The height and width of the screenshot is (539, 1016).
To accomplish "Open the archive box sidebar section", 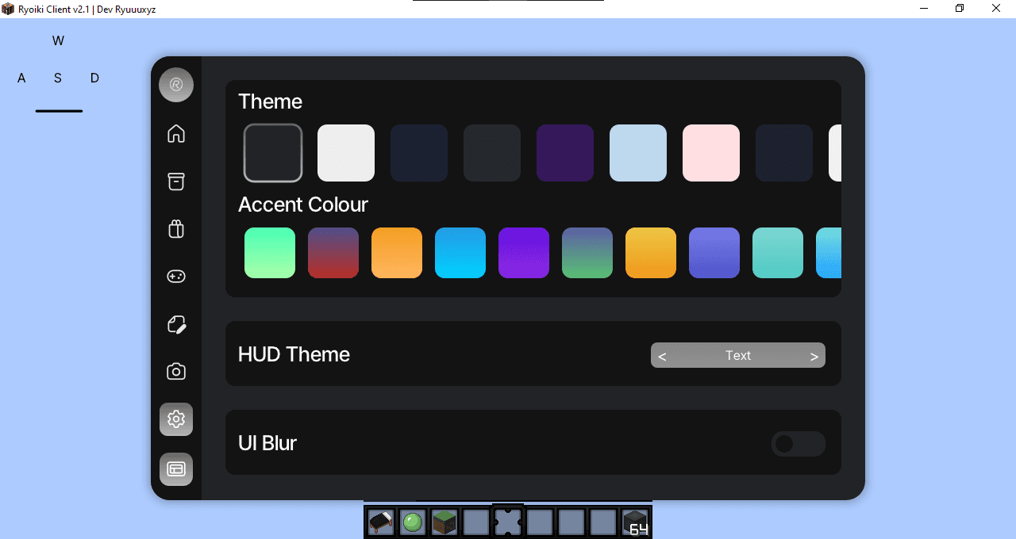I will click(x=176, y=182).
